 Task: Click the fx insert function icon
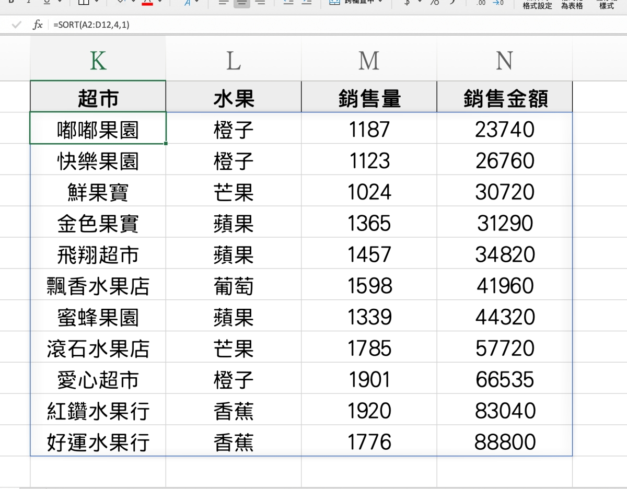click(x=38, y=25)
